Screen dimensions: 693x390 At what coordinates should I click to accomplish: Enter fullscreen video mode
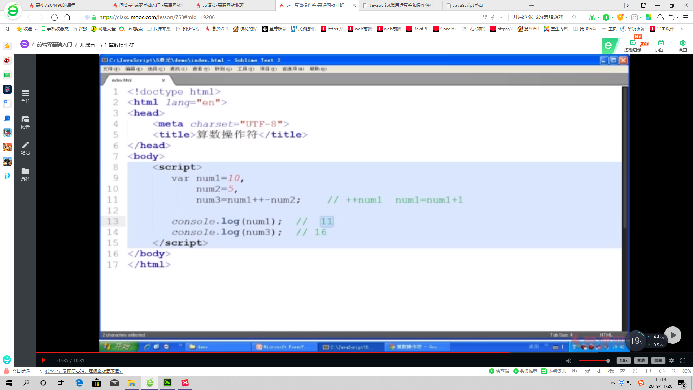683,360
